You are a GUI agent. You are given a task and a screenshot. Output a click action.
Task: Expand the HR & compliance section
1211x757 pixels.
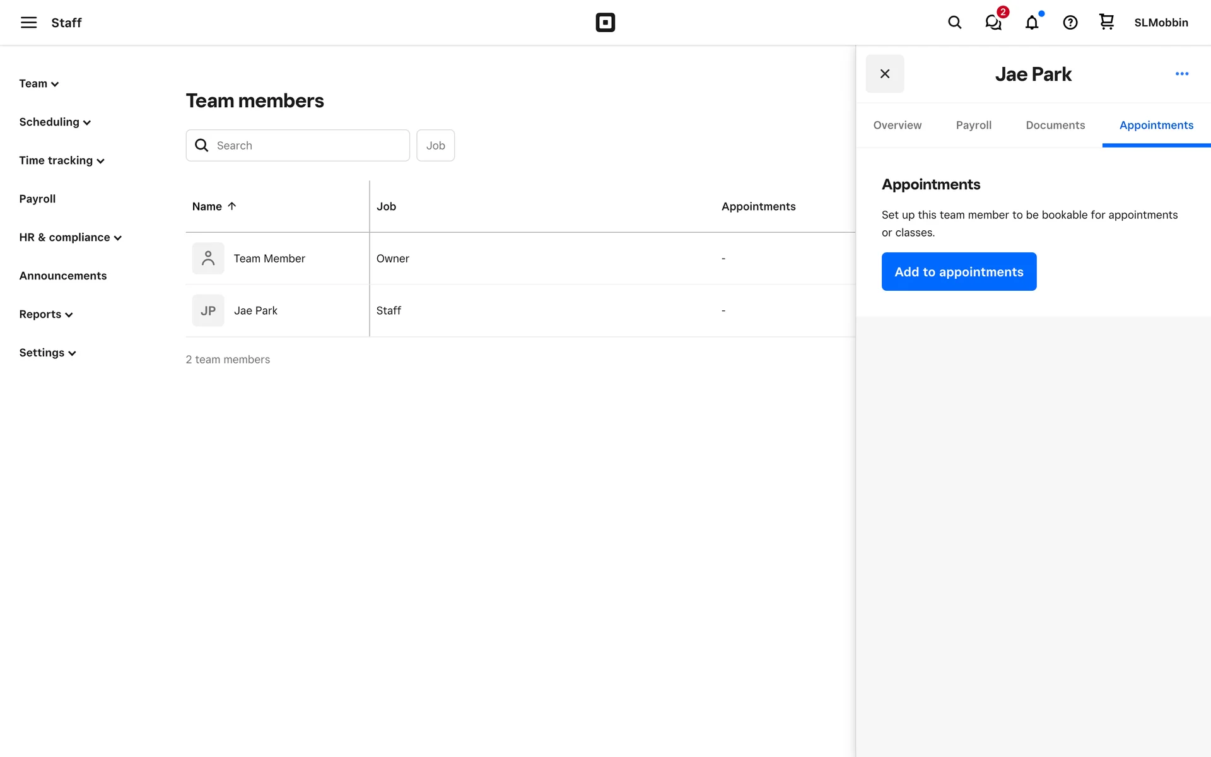[x=70, y=238]
